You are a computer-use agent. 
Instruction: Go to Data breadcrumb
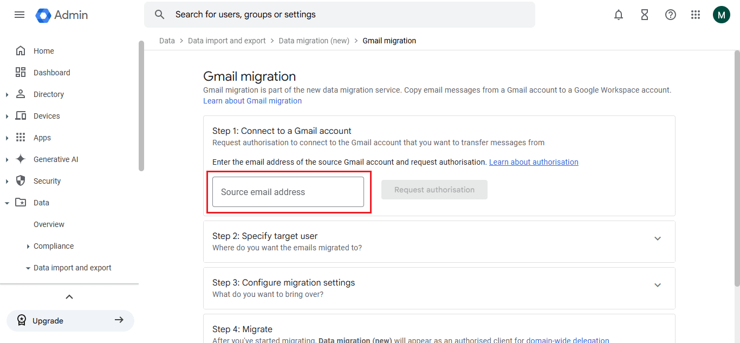[167, 41]
